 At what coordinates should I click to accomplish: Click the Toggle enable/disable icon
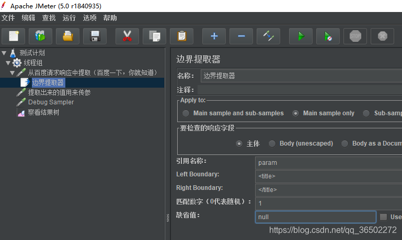(268, 36)
